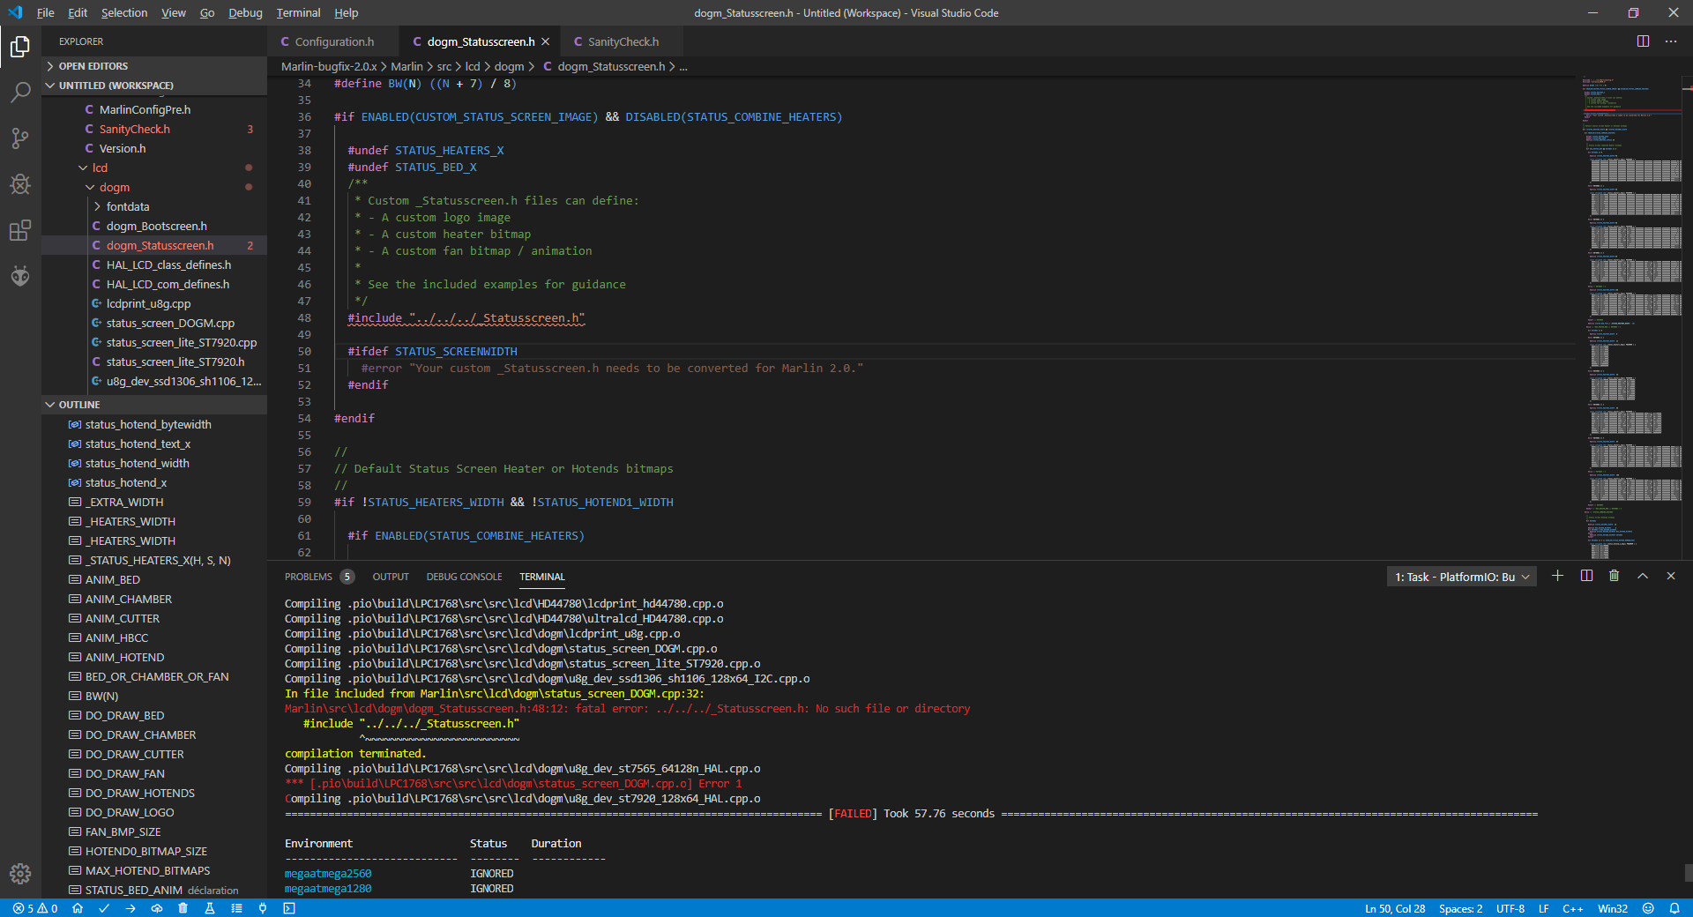Open the Search view in activity bar
The image size is (1693, 917).
(x=20, y=92)
